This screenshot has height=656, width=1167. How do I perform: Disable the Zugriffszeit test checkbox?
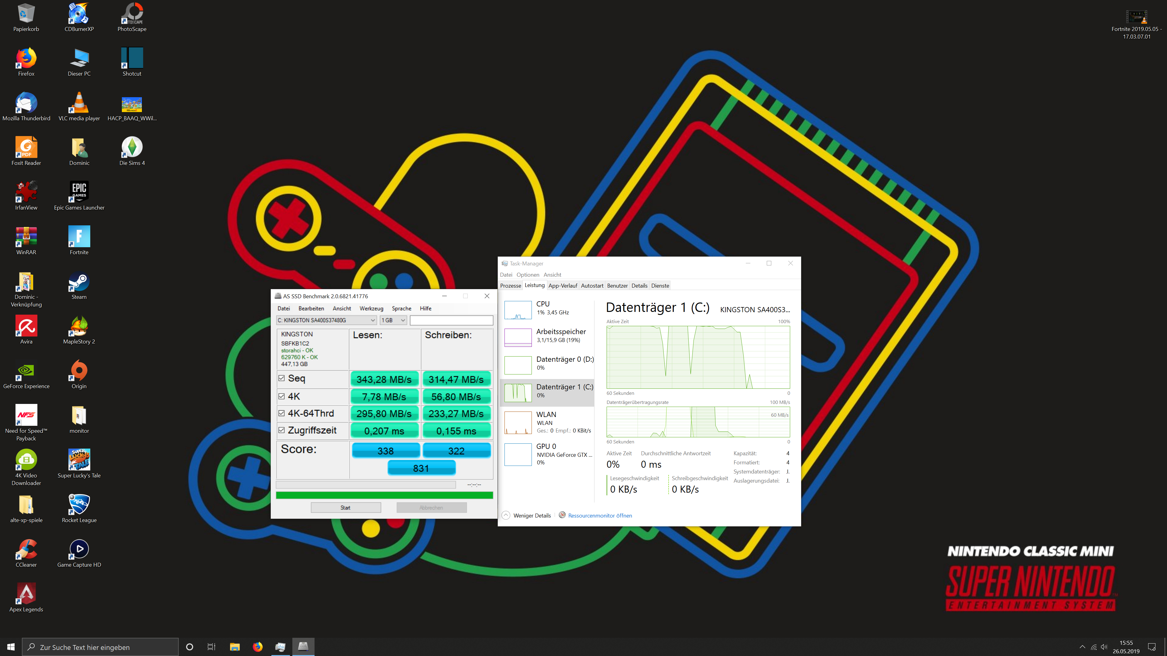[282, 431]
